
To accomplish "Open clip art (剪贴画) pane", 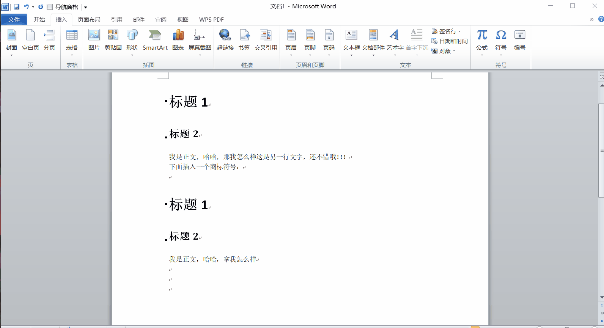I will 113,40.
